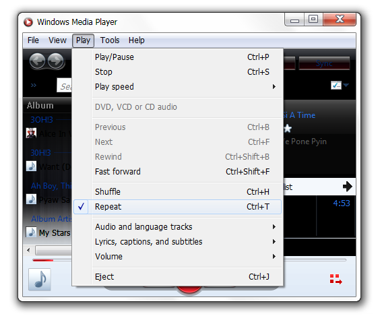Open Audio and language tracks submenu
The height and width of the screenshot is (316, 380).
pos(178,227)
